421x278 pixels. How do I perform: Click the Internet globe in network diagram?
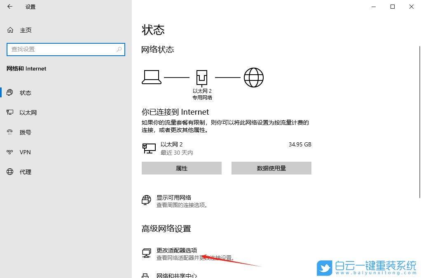coord(254,77)
